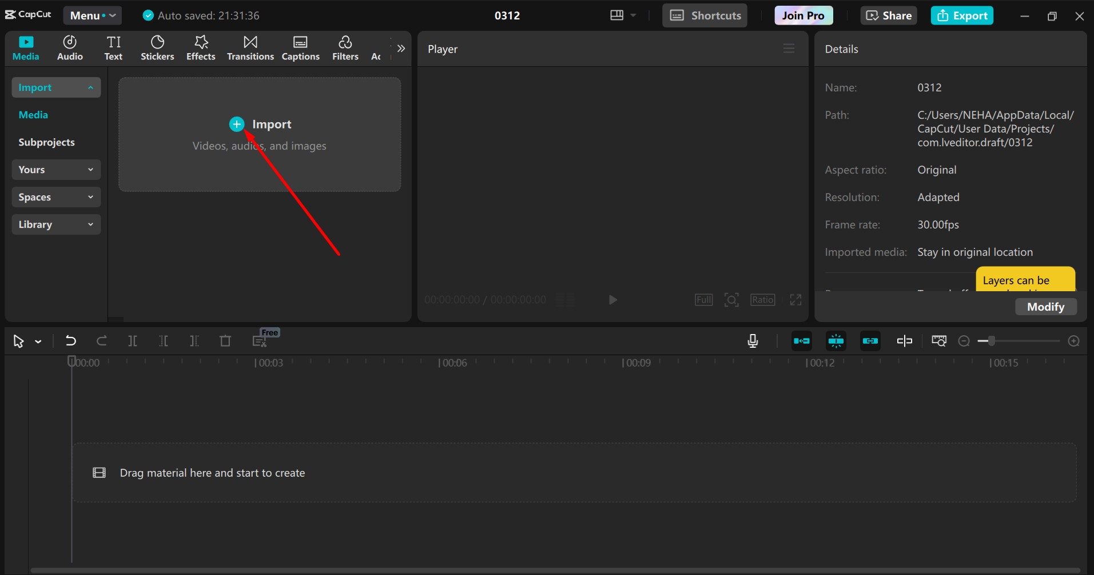The image size is (1094, 575).
Task: Click the timeline zoom slider handle
Action: click(x=992, y=341)
